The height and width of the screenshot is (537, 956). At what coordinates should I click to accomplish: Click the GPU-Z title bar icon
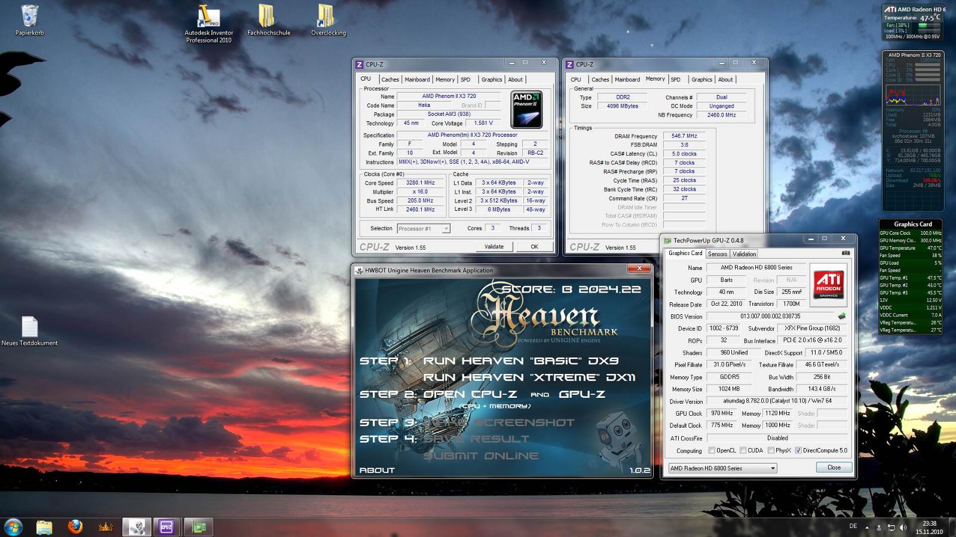coord(667,241)
